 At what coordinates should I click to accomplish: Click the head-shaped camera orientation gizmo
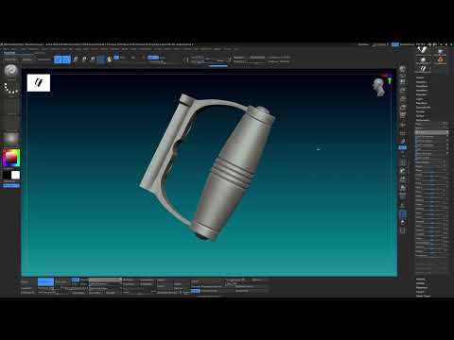coord(379,87)
